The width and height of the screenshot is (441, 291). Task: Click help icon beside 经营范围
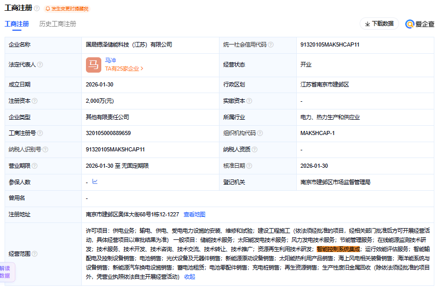35,254
